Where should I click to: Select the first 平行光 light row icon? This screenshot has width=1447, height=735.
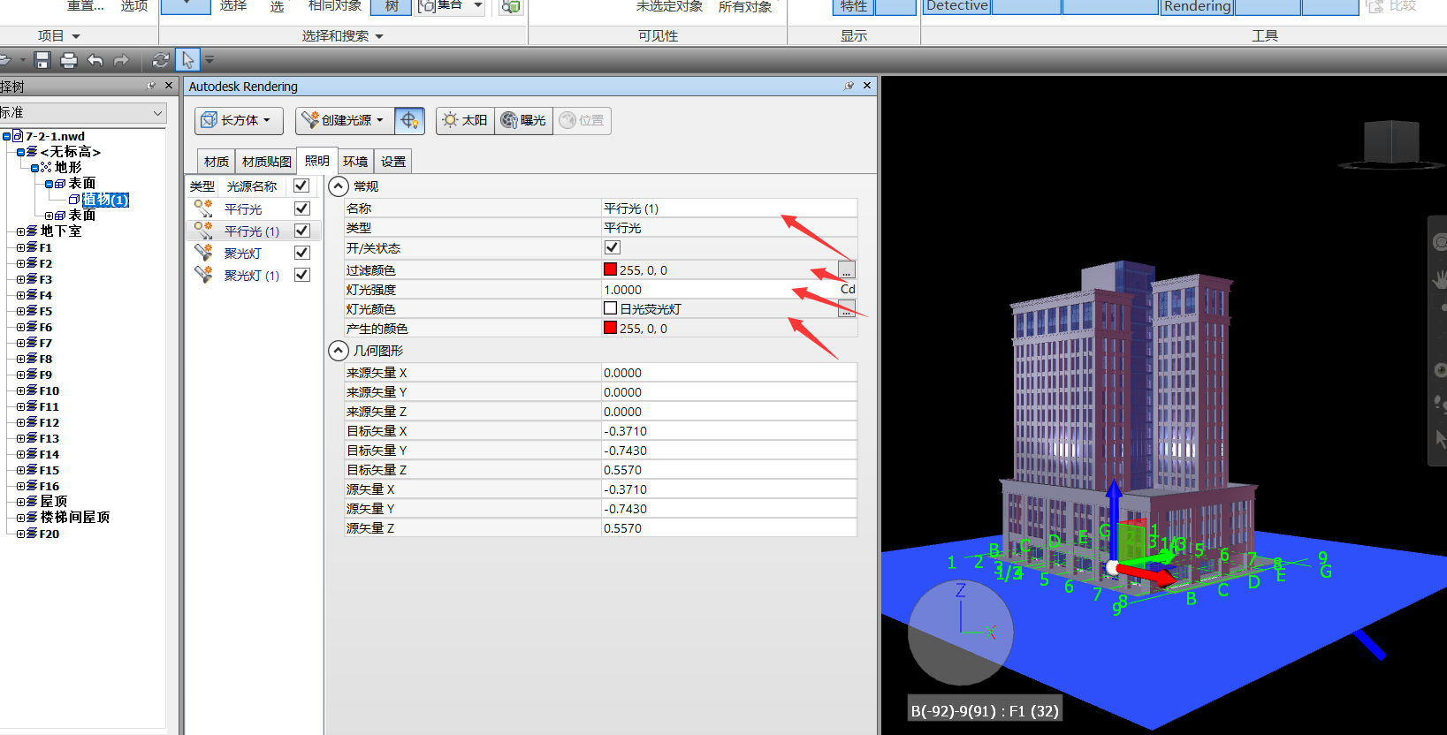coord(203,208)
